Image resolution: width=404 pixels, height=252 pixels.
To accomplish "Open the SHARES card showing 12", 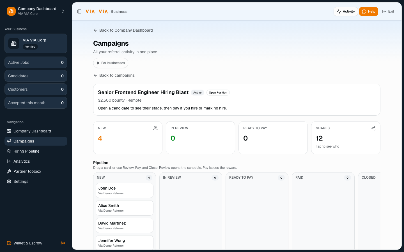I will pyautogui.click(x=346, y=138).
